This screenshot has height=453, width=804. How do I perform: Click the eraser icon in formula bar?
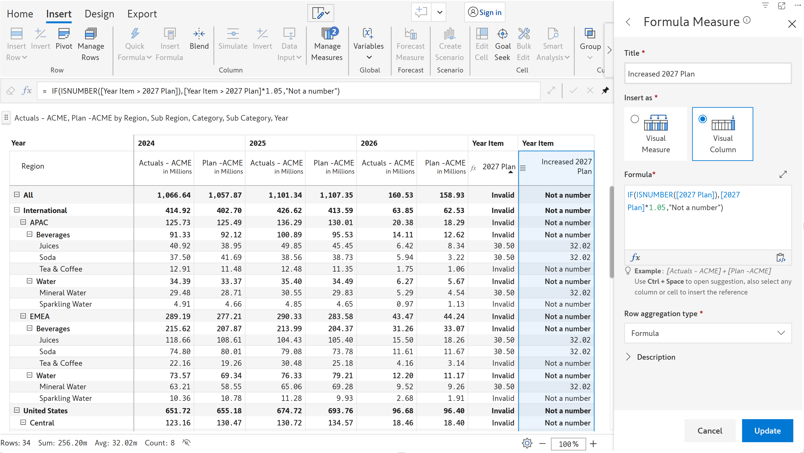click(11, 91)
